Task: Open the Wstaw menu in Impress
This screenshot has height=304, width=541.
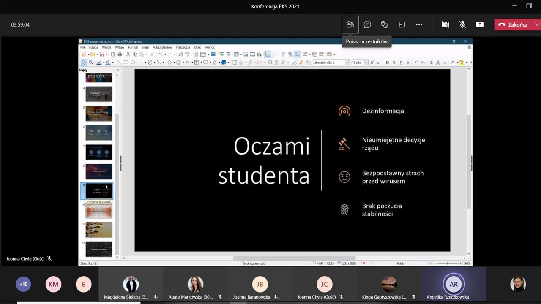Action: click(120, 47)
